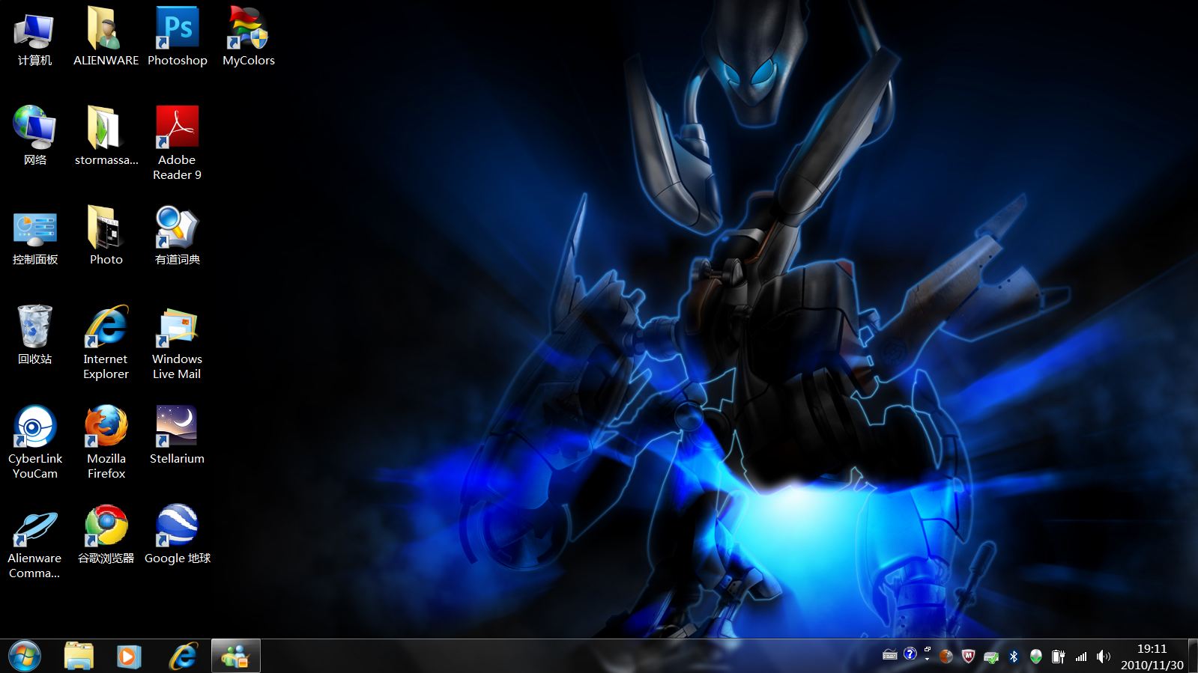Check the battery power tray icon
Screen dimensions: 1198x673
coord(1058,657)
